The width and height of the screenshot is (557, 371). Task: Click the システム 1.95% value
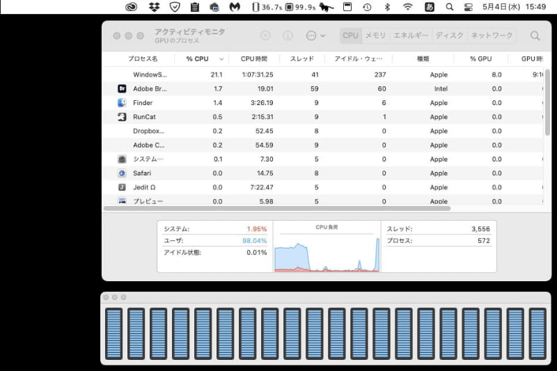256,229
